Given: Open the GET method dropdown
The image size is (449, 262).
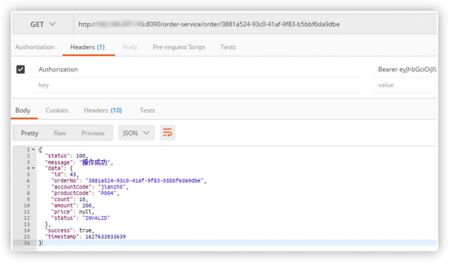Looking at the screenshot, I should tap(43, 25).
